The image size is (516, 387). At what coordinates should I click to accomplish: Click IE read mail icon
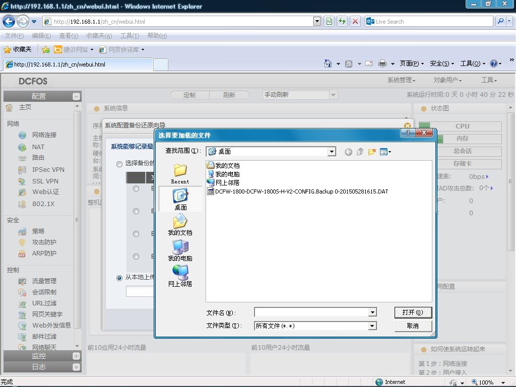pyautogui.click(x=369, y=63)
